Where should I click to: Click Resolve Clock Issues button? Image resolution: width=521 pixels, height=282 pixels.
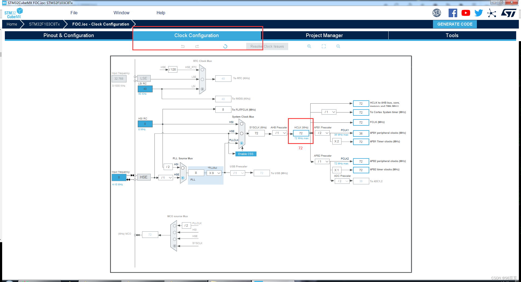click(267, 46)
